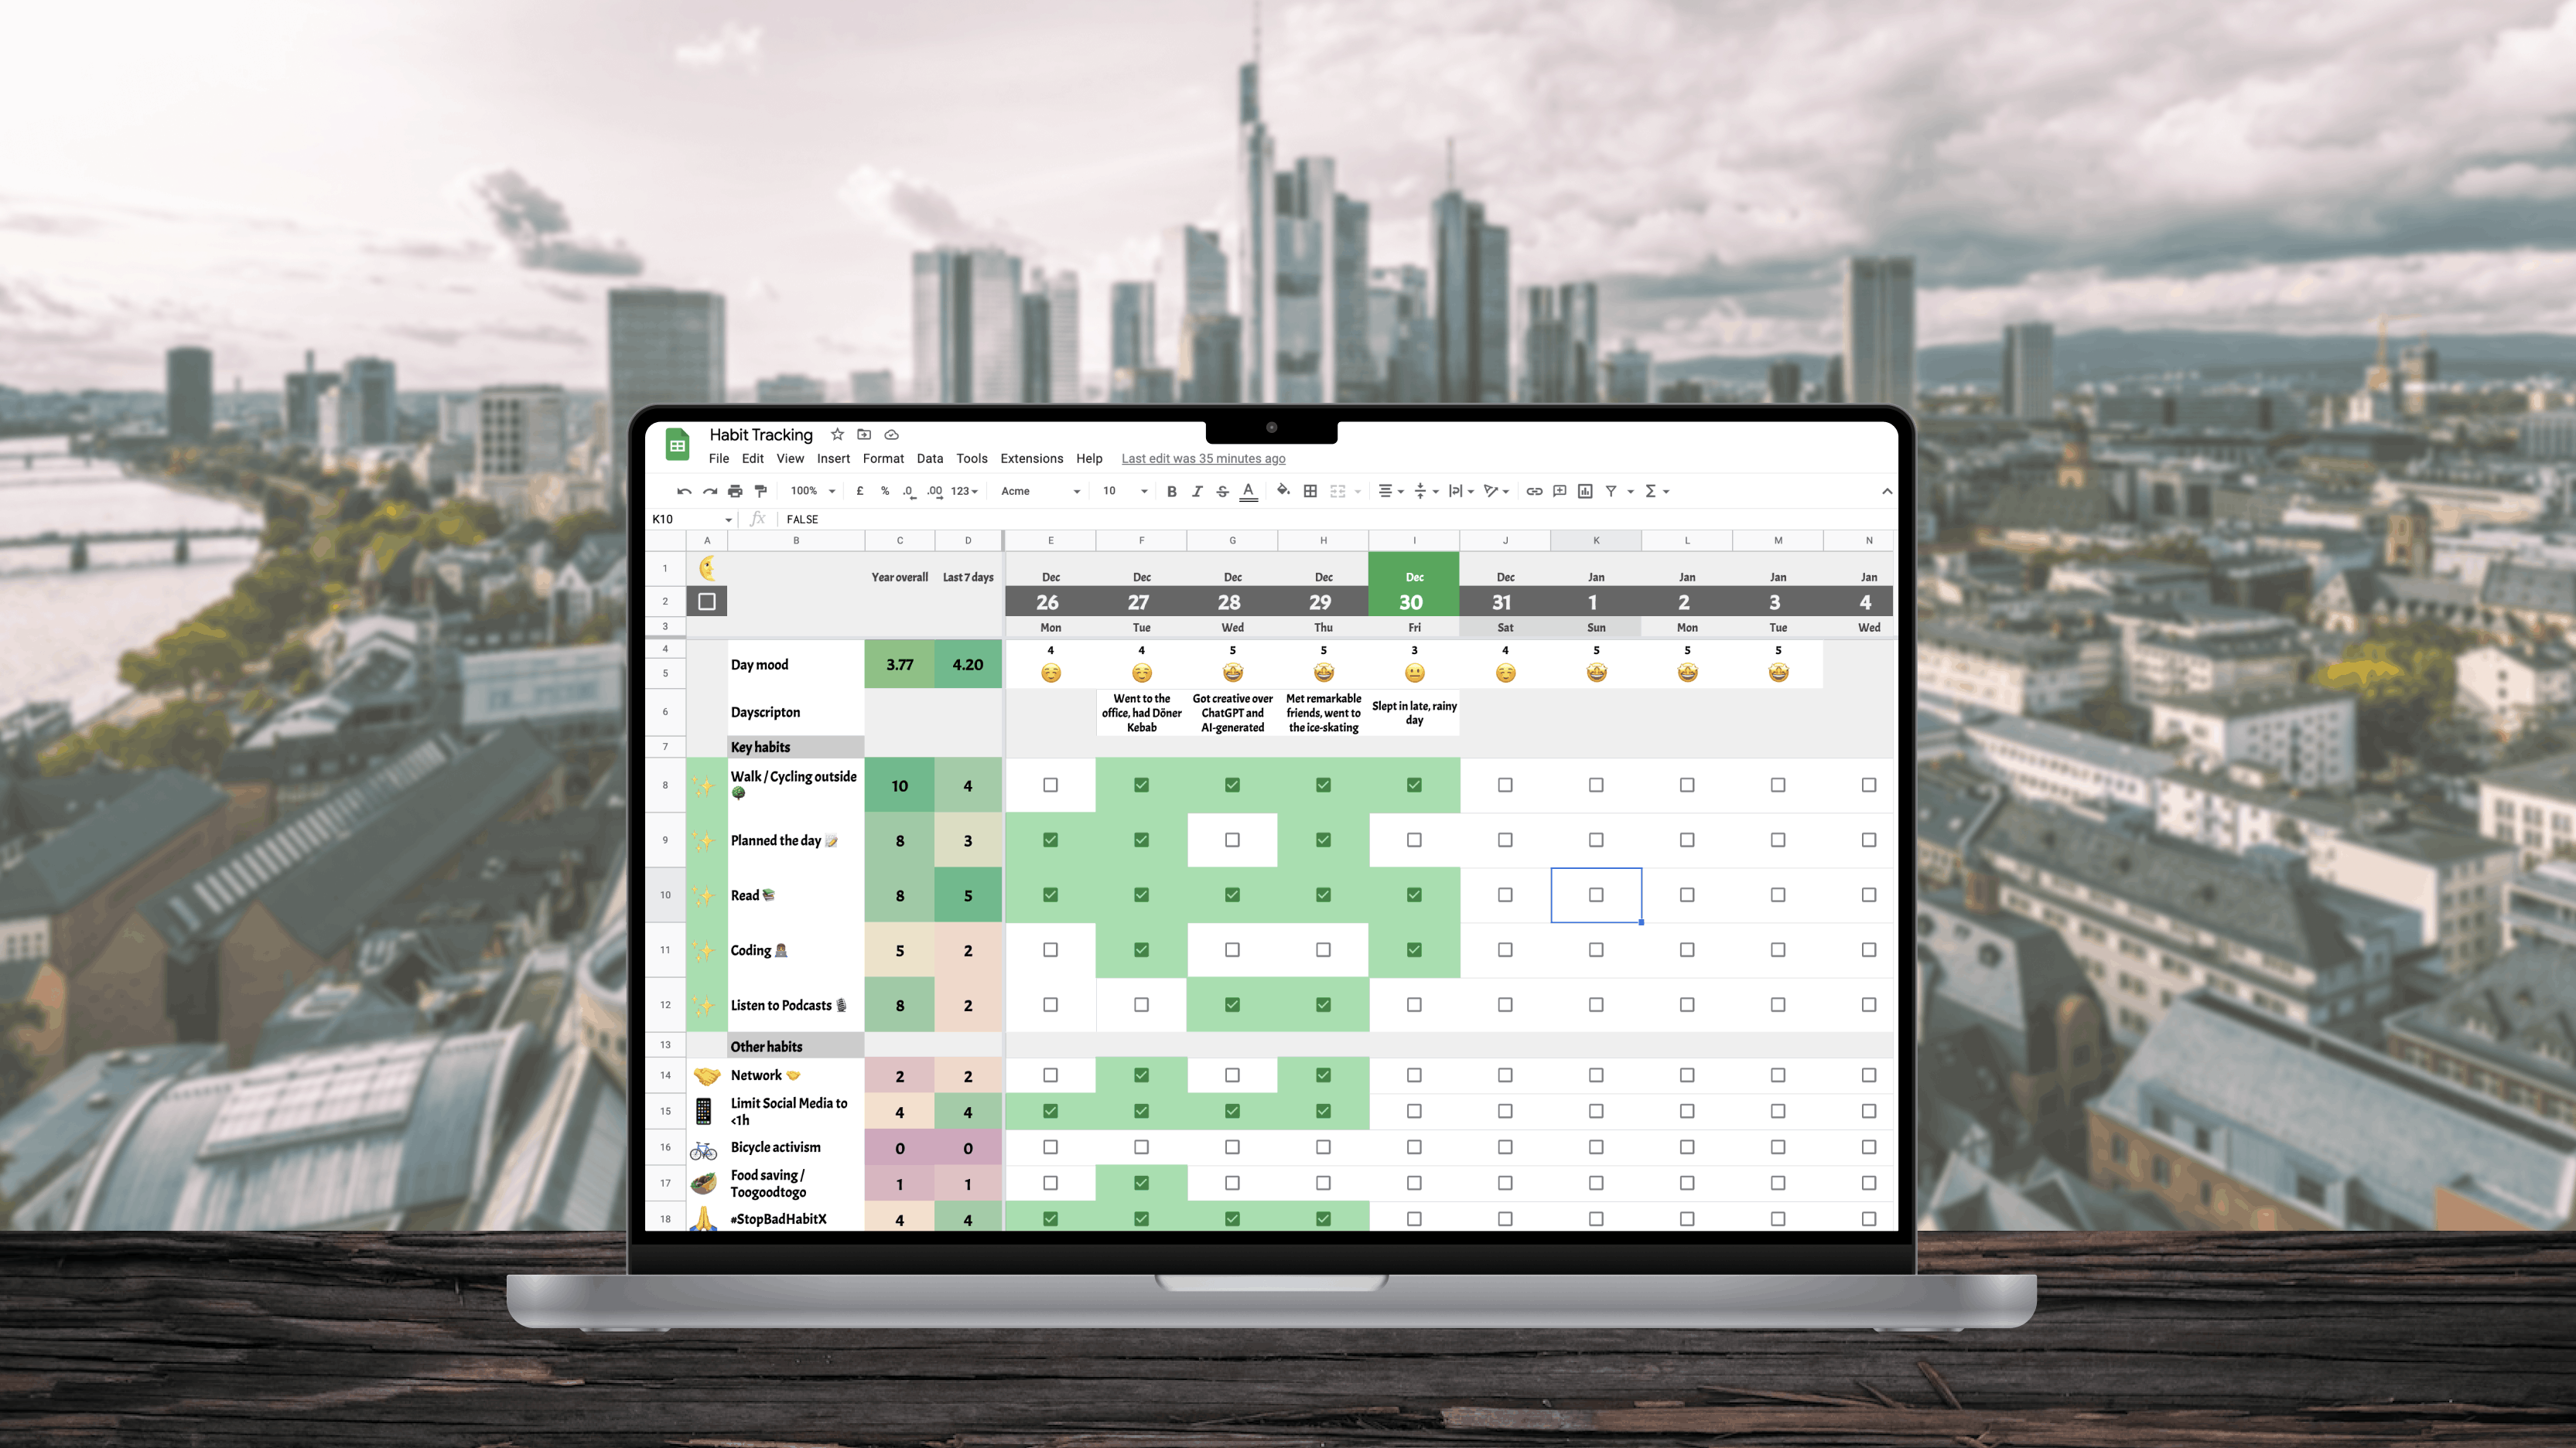Viewport: 2576px width, 1448px height.
Task: Enable Walk/Cycling outside for Jan 2
Action: pos(1686,785)
